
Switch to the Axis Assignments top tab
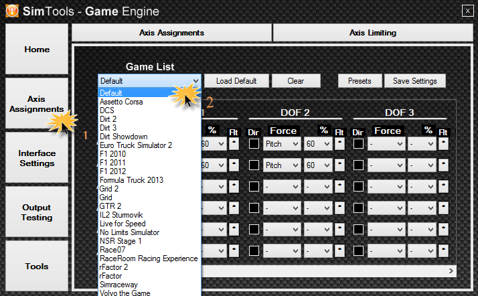pyautogui.click(x=171, y=33)
